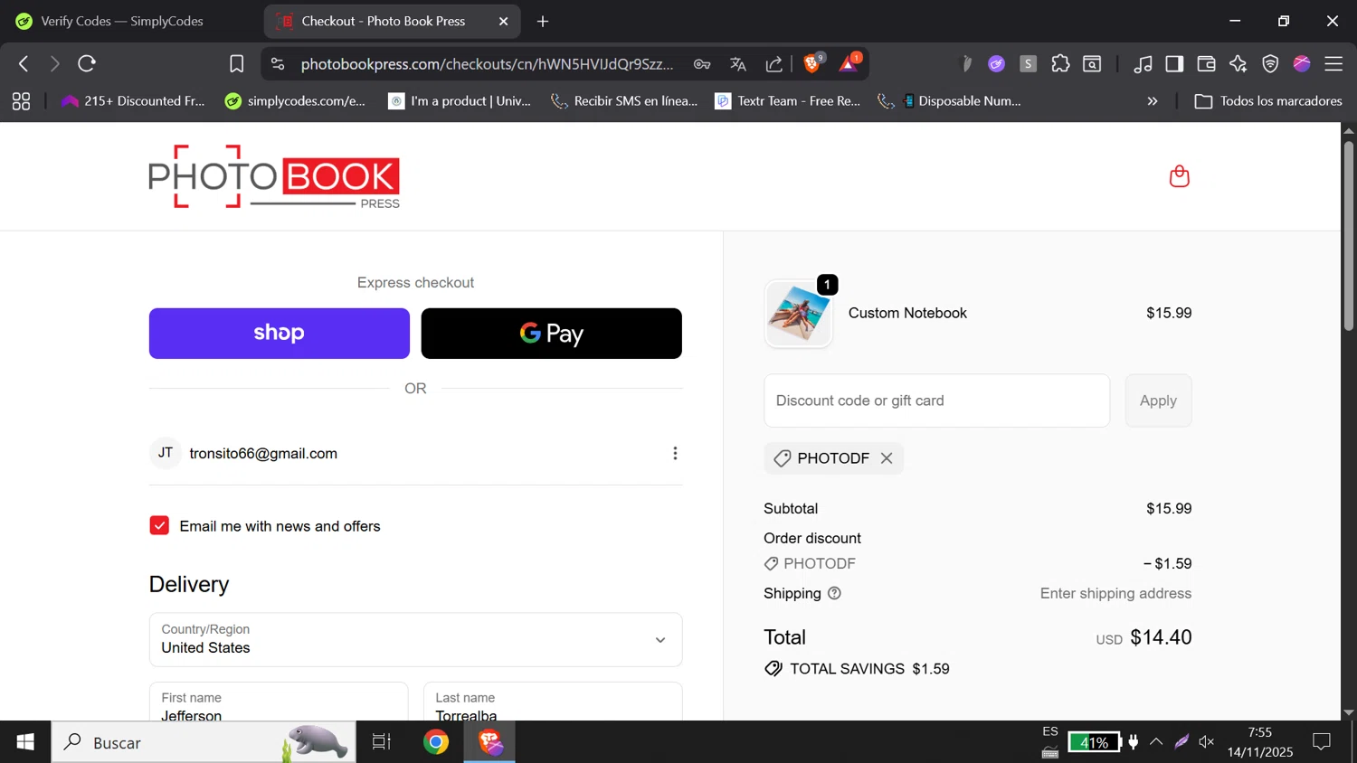Click the gray S extension icon
Screen dimensions: 1357x763
tap(1028, 63)
